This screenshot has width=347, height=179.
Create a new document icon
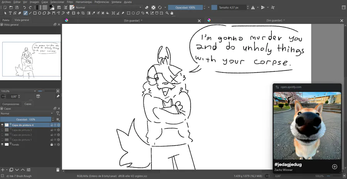5,8
